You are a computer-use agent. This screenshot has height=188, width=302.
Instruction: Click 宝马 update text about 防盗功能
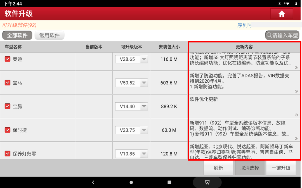coord(239,81)
